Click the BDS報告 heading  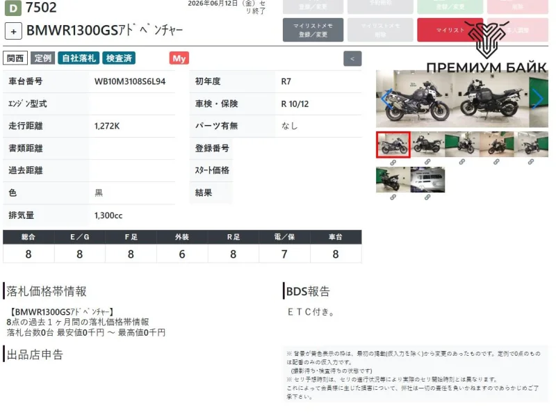tap(308, 291)
